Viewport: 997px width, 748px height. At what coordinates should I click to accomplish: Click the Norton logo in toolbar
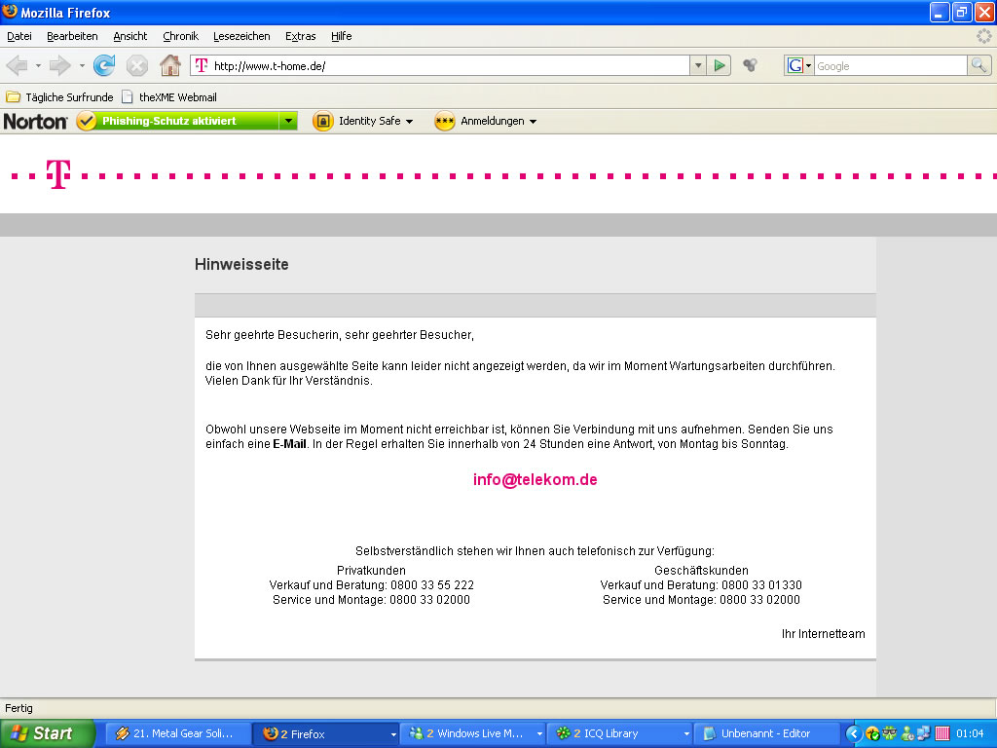click(35, 122)
